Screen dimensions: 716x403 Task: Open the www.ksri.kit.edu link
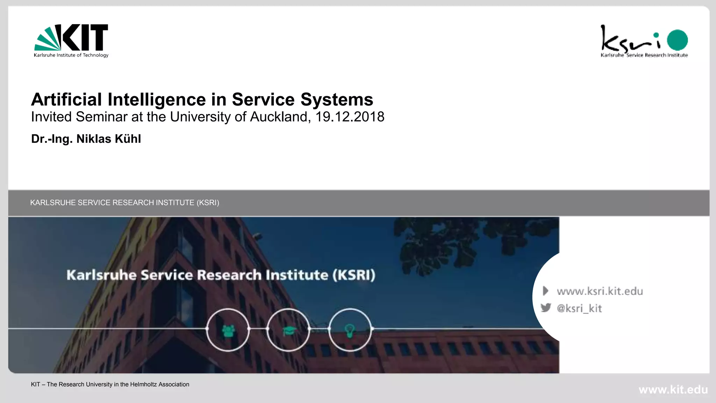[600, 291]
